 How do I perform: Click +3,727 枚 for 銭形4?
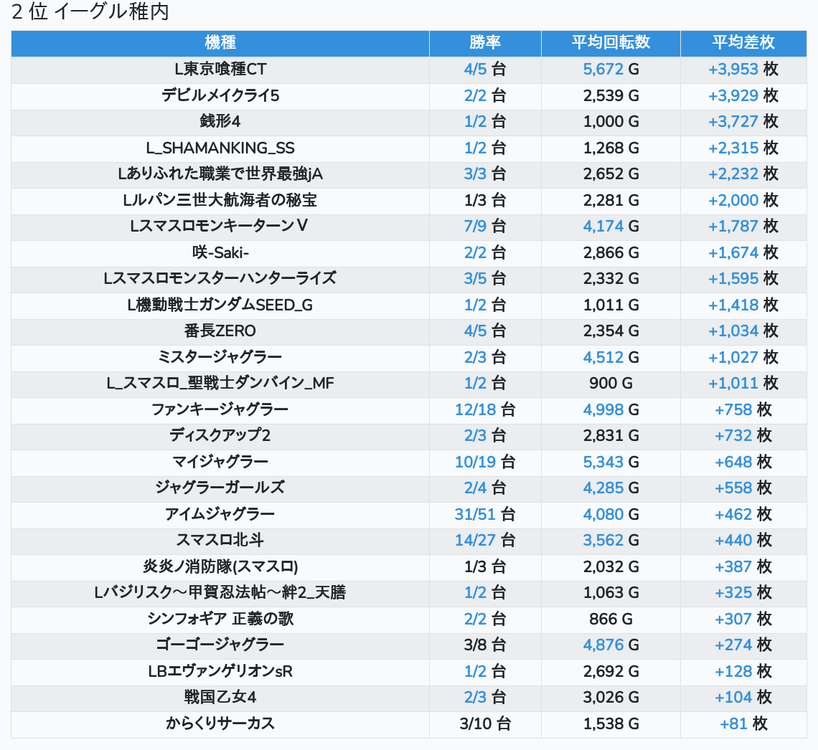pos(743,121)
